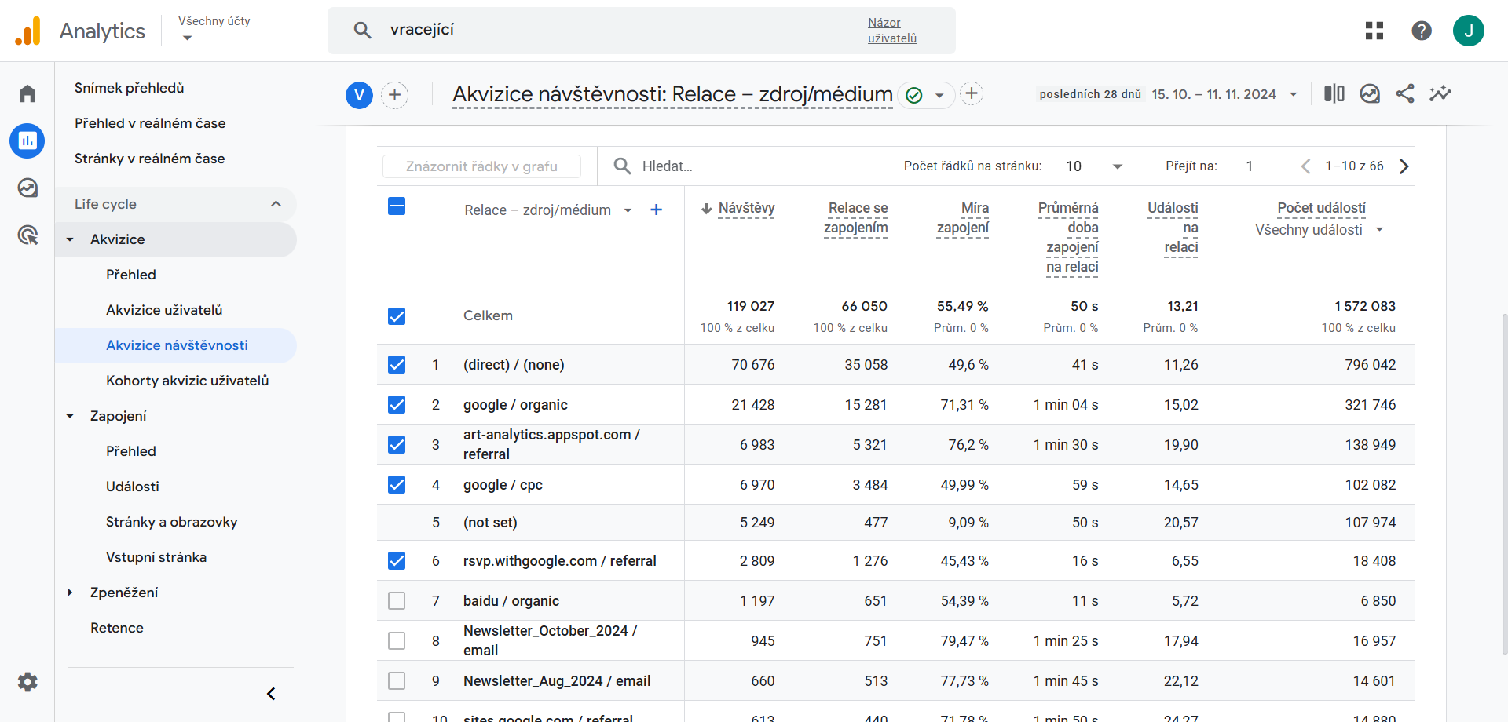This screenshot has width=1508, height=722.
Task: Open Akvizice uživatelů report
Action: click(164, 310)
